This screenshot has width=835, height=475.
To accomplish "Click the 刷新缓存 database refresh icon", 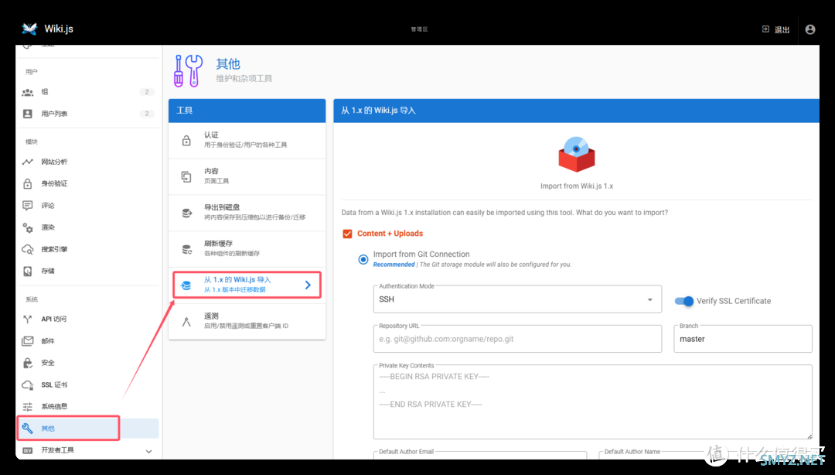I will (x=186, y=249).
